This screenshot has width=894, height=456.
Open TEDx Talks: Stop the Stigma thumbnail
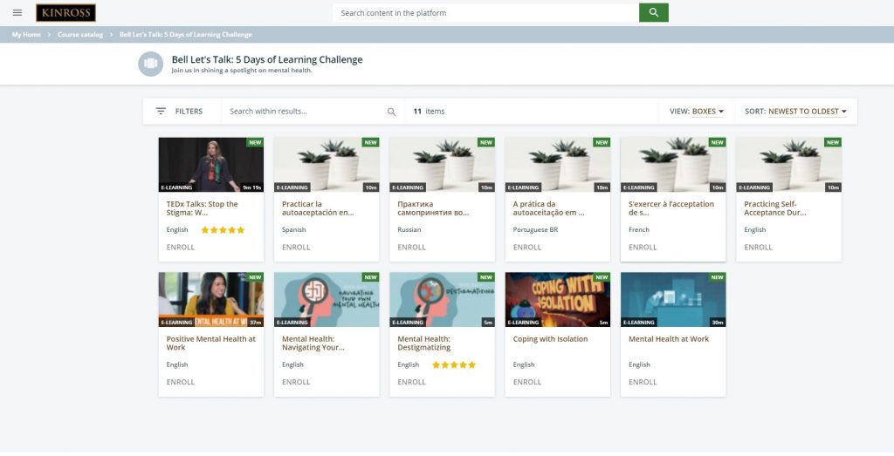tap(210, 165)
